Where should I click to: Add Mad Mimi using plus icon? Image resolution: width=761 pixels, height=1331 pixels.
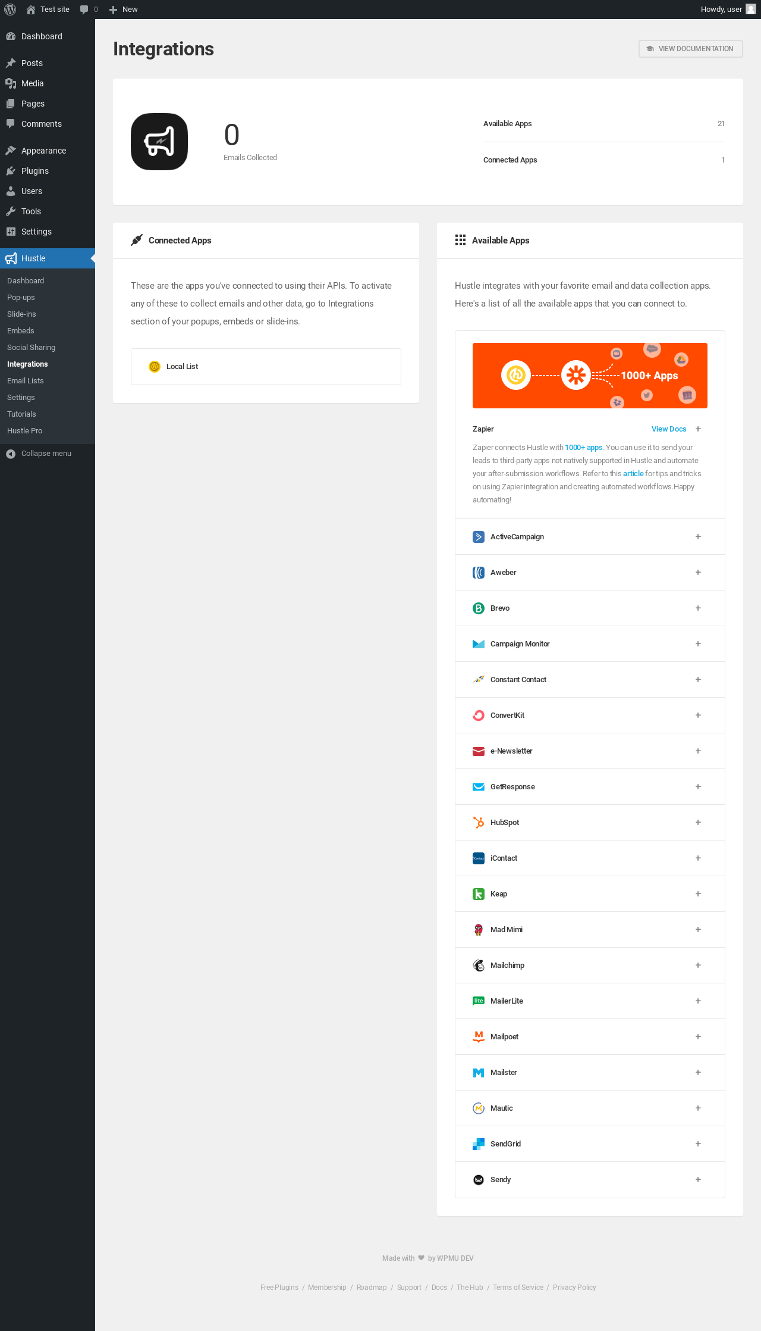[698, 930]
